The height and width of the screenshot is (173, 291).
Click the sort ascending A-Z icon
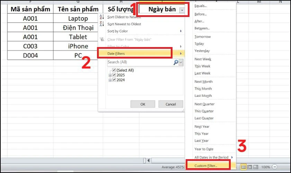(102, 17)
